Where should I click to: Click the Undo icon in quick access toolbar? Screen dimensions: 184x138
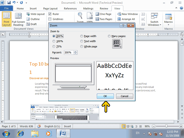point(14,3)
